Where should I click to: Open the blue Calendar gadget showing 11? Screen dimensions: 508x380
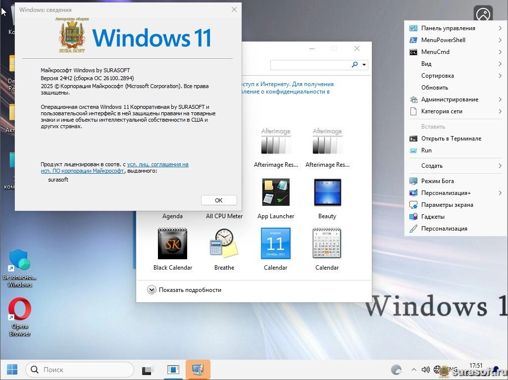pos(275,244)
